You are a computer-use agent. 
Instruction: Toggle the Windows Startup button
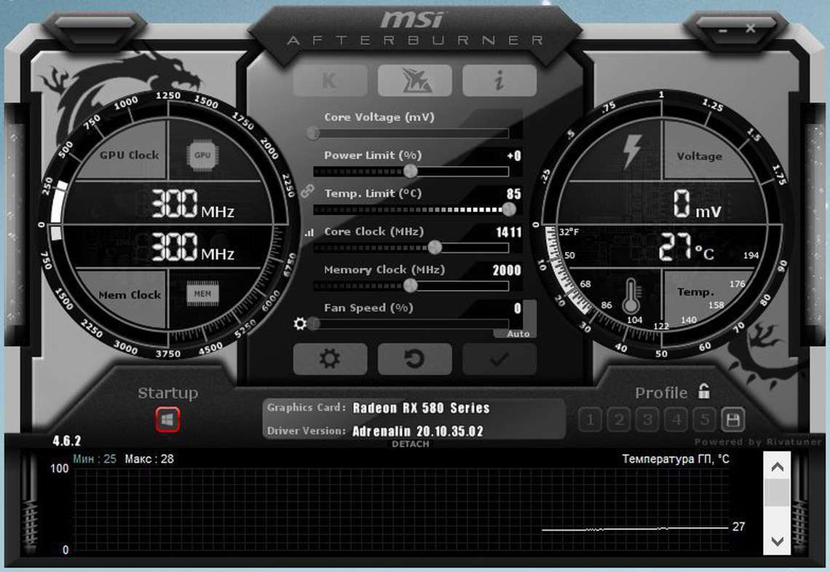(x=167, y=420)
